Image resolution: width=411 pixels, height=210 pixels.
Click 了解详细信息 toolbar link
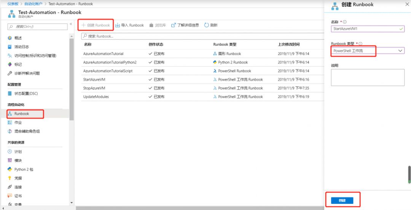pyautogui.click(x=185, y=25)
